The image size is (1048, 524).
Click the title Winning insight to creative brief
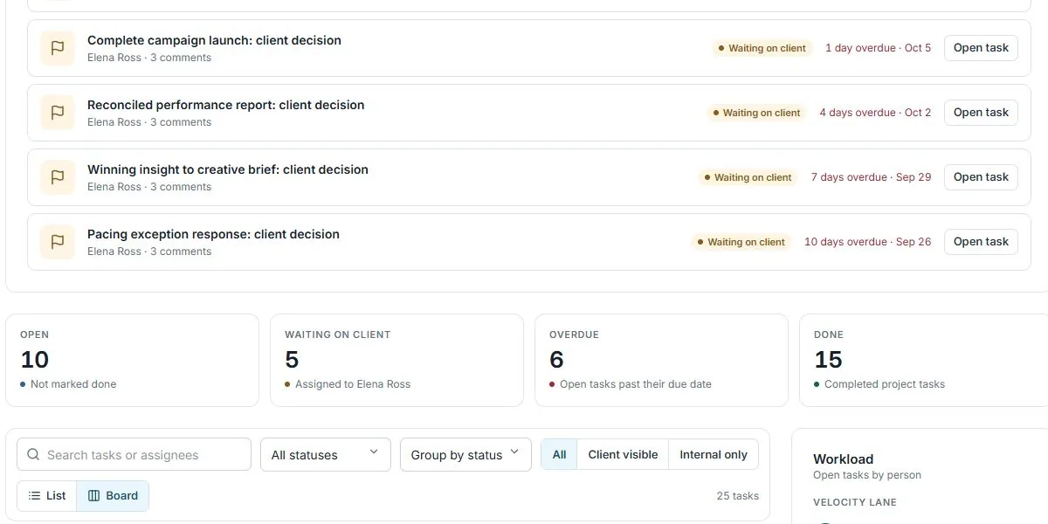pos(228,169)
